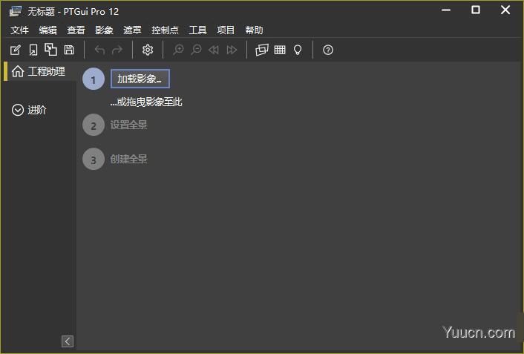Open the 查看 menu
Viewport: 524px width, 354px height.
pos(76,30)
